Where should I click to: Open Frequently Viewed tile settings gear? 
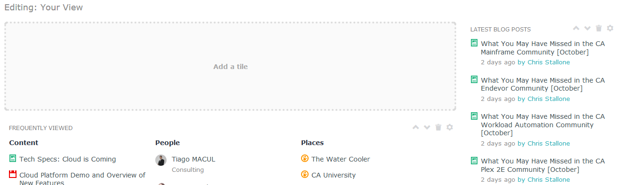(x=450, y=127)
